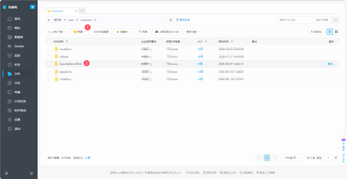347x179 pixels.
Task: Add a new file tab with plus
Action: [82, 10]
